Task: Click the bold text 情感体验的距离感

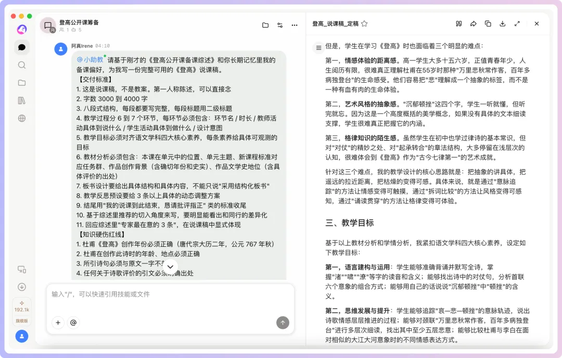Action: 371,60
